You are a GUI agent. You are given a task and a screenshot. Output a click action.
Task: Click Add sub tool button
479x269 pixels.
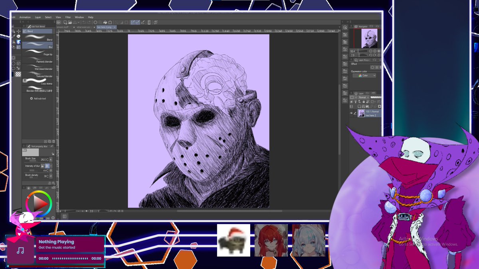38,98
